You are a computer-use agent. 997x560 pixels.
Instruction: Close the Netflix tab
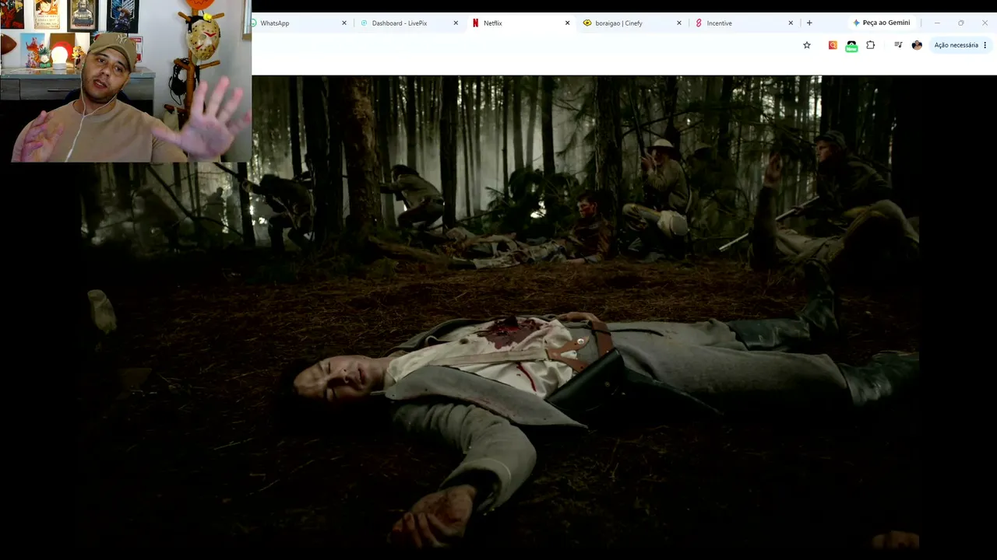pyautogui.click(x=567, y=23)
